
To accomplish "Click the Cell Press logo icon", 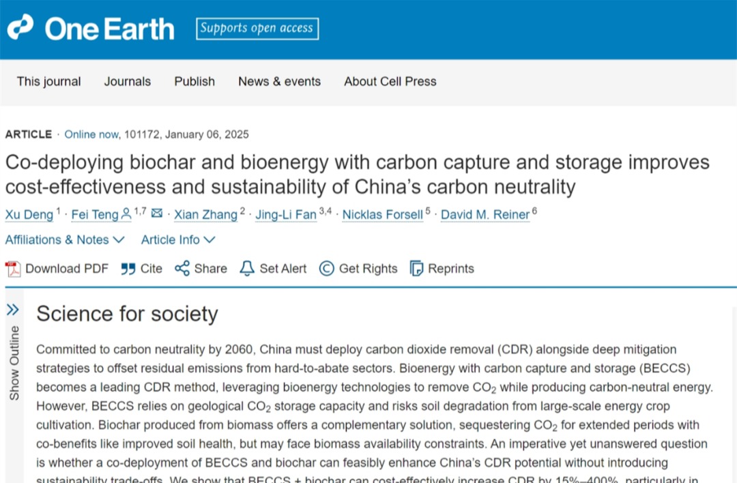I will (20, 27).
